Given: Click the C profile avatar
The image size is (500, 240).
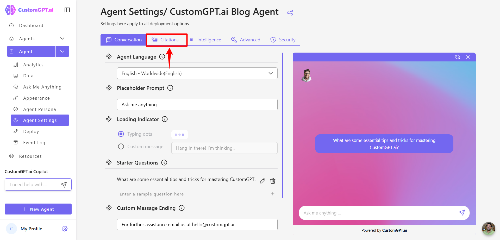Looking at the screenshot, I should (x=11, y=229).
